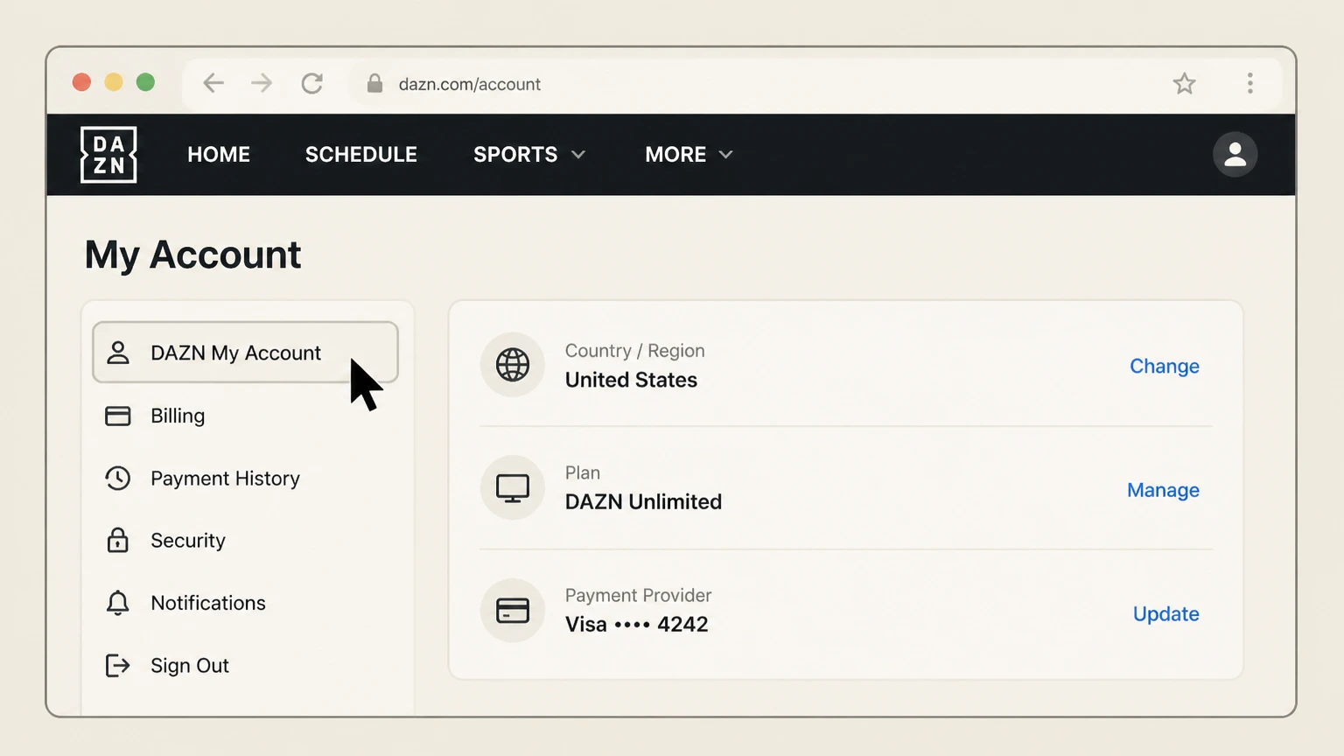Click the DAZN Unlimited plan text
The width and height of the screenshot is (1344, 756).
click(643, 501)
